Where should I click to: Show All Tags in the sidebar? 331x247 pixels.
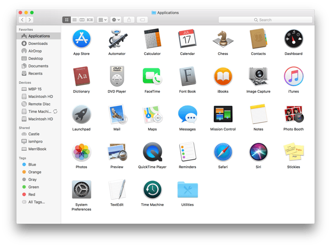click(x=38, y=202)
